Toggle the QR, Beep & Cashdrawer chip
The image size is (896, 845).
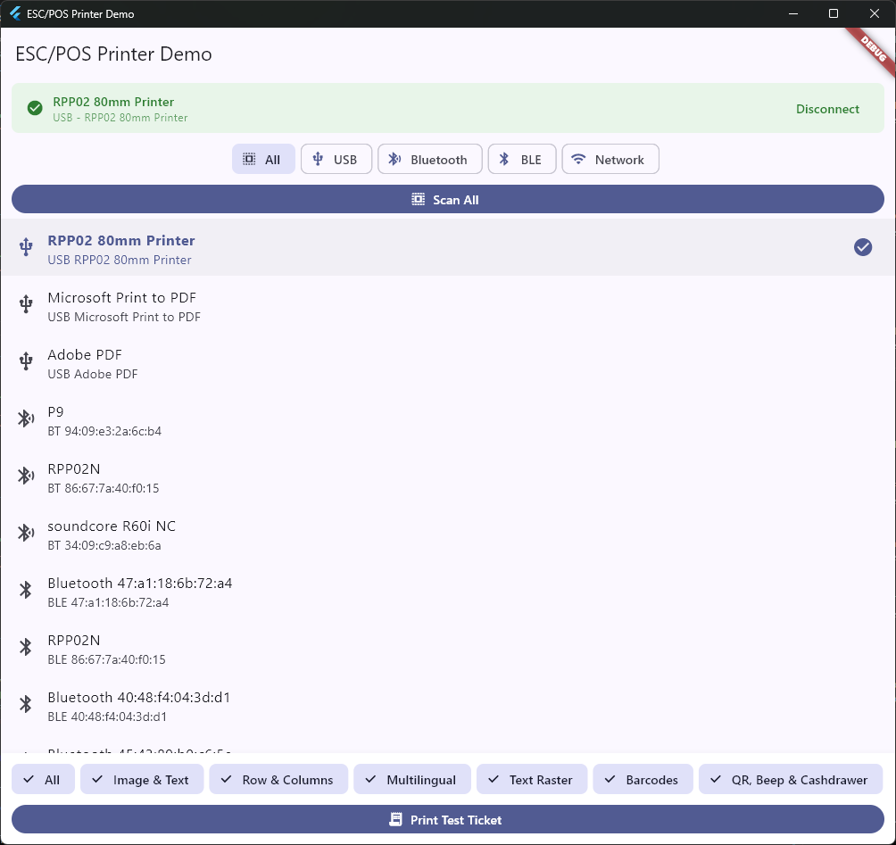tap(791, 779)
